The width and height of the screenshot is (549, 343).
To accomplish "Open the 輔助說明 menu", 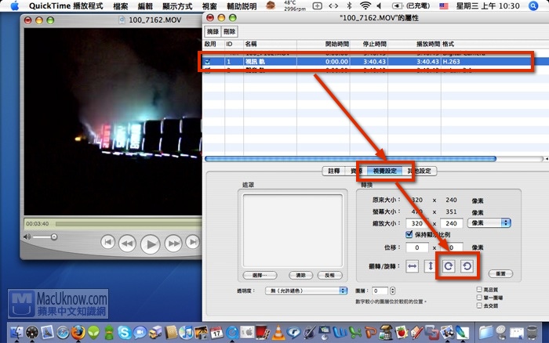I will tap(242, 6).
